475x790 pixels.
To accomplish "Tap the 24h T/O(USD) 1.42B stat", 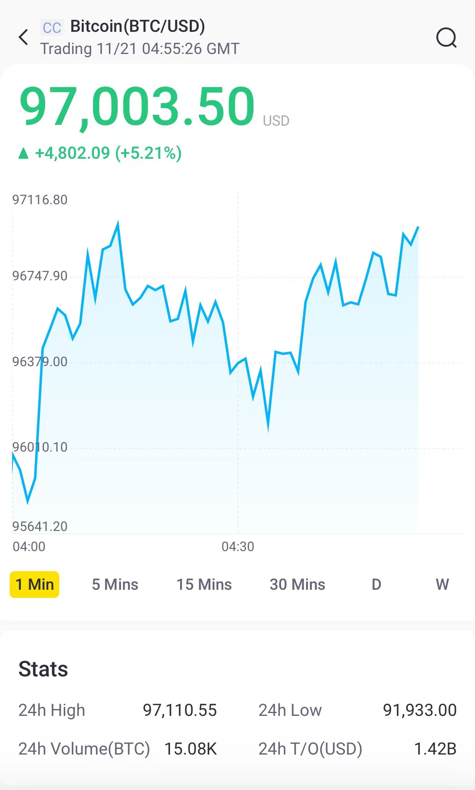I will pos(357,749).
